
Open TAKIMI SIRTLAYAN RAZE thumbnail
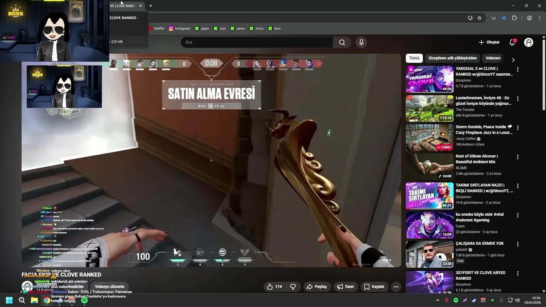[429, 196]
